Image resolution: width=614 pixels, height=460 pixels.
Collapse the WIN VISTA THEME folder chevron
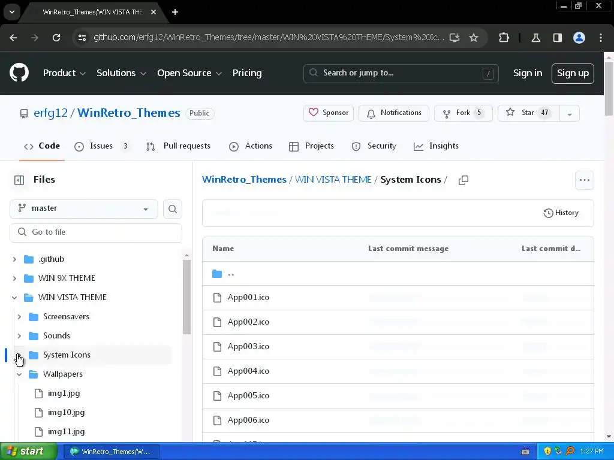coord(14,298)
